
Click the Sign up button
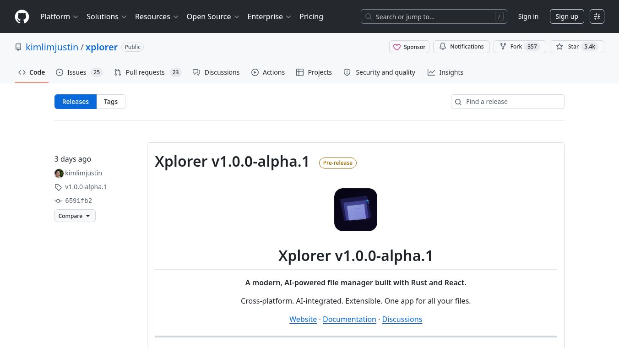567,16
